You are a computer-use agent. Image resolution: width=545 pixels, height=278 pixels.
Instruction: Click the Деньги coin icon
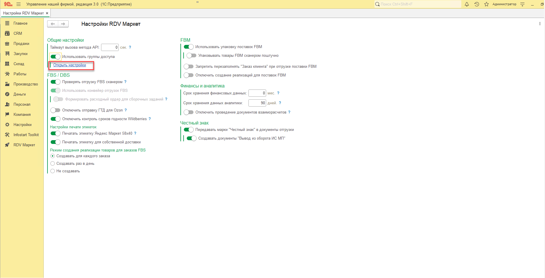7,94
